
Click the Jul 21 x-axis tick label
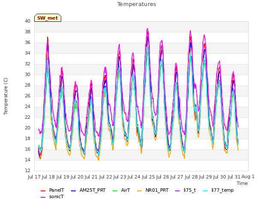[x=91, y=177]
